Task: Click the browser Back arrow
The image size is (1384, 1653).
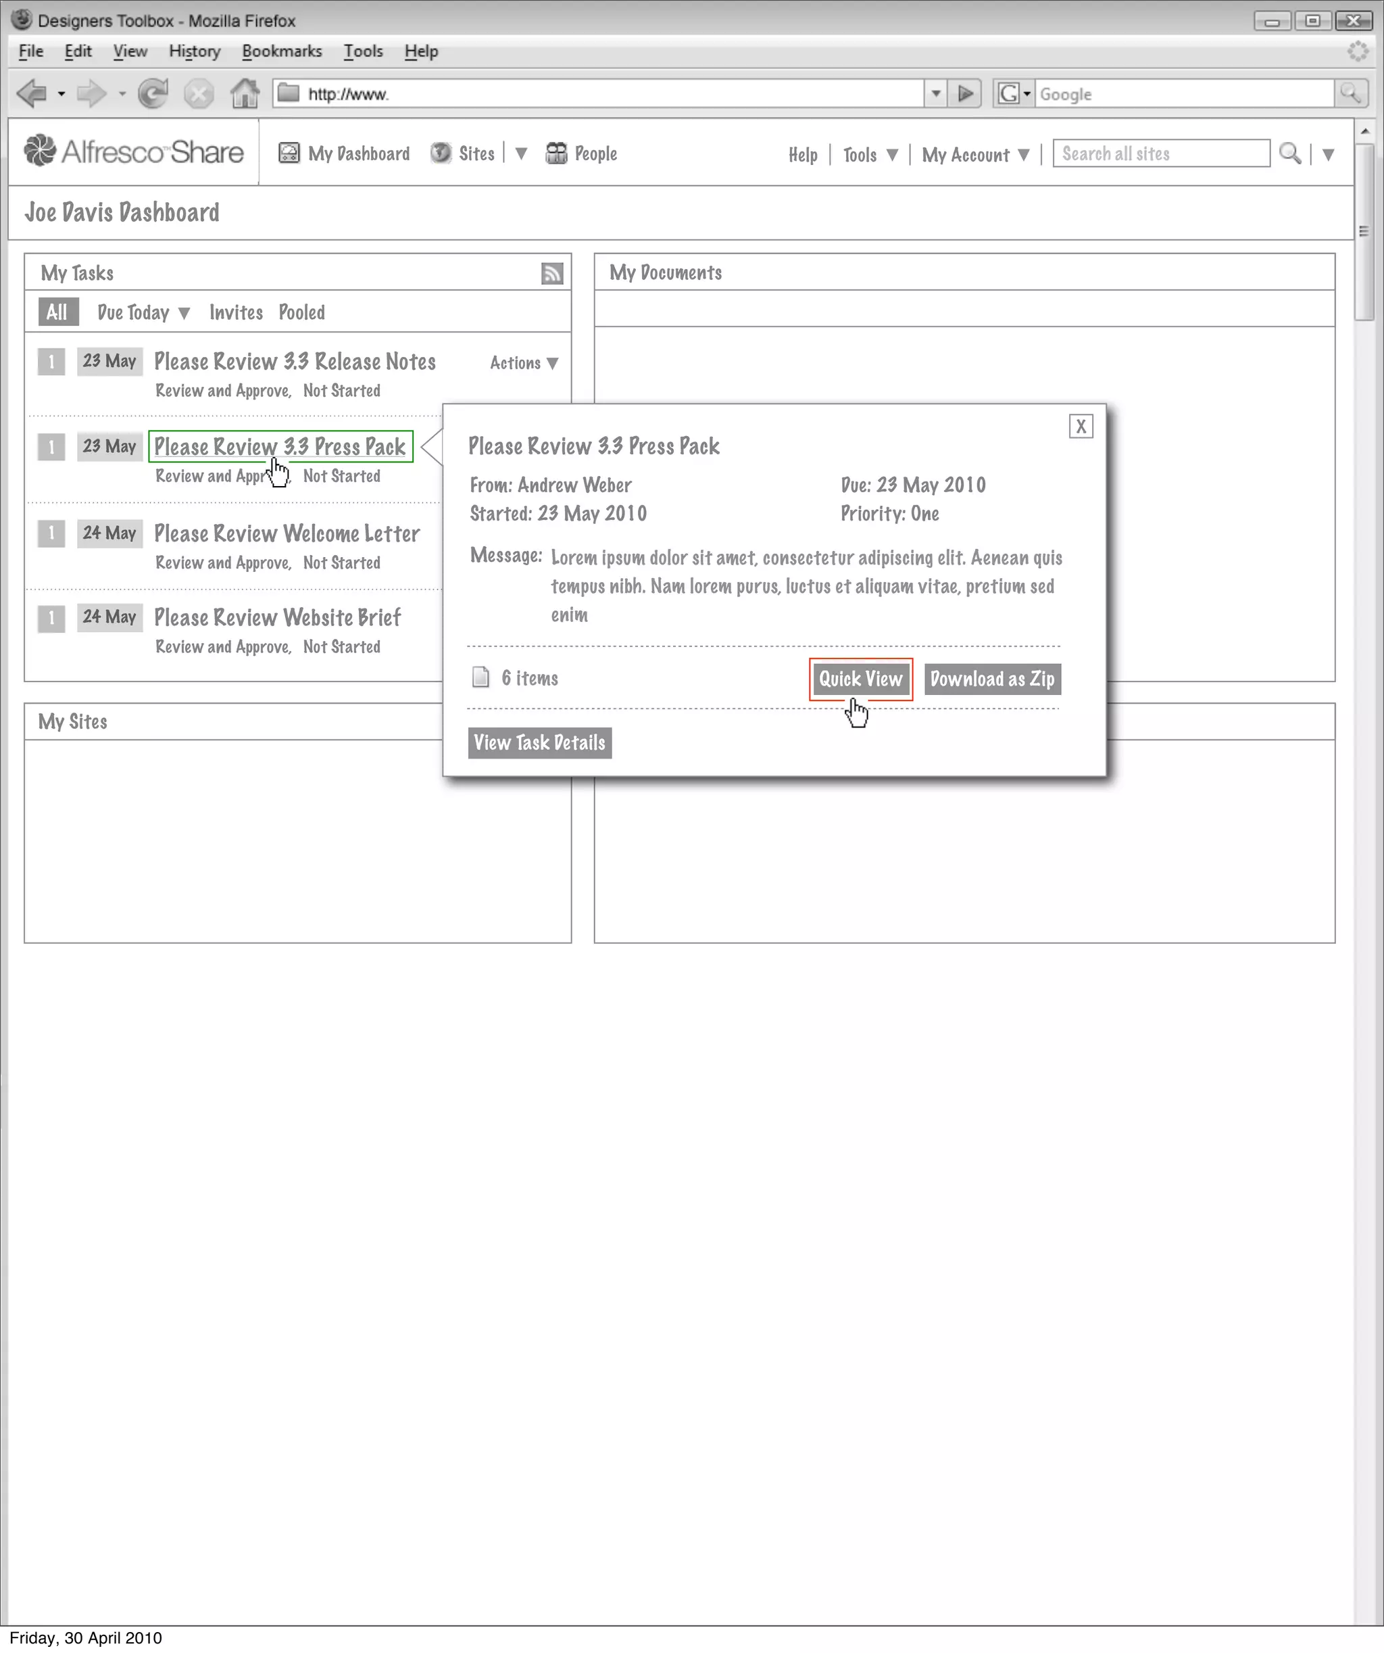Action: [32, 94]
